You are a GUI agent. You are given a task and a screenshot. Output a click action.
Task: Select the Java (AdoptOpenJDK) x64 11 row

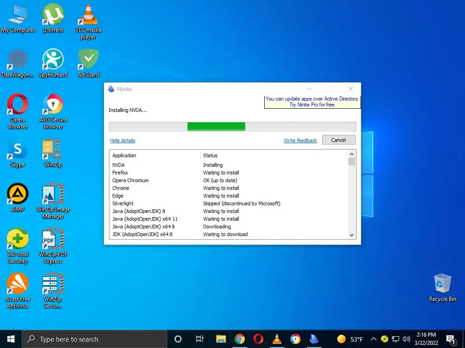[x=228, y=219]
